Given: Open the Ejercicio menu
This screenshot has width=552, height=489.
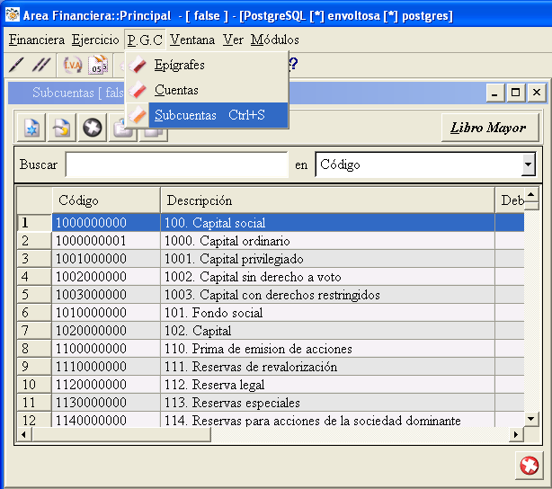Looking at the screenshot, I should click(95, 40).
